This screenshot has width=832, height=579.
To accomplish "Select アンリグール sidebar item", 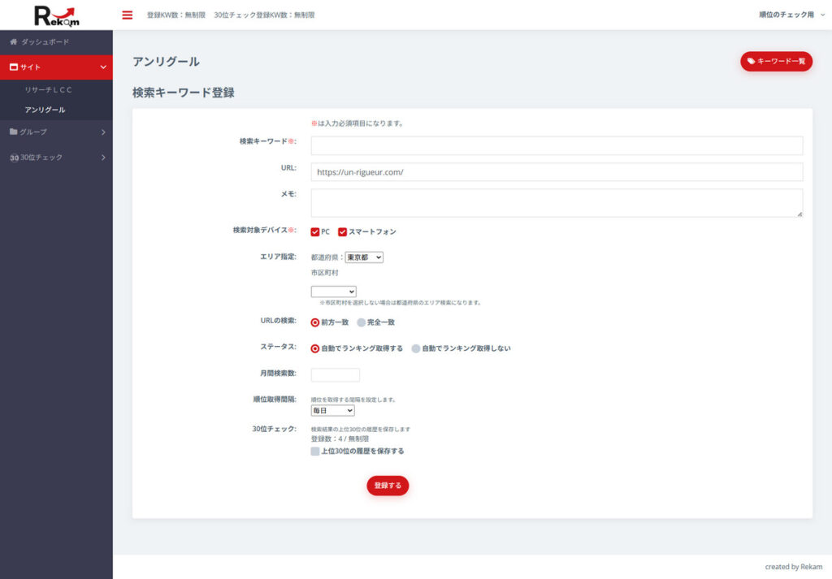I will (45, 110).
